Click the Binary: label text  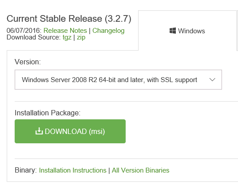[x=26, y=170]
